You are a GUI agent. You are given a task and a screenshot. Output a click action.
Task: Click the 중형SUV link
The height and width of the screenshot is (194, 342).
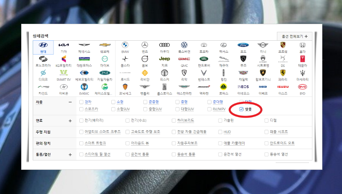(x=155, y=109)
